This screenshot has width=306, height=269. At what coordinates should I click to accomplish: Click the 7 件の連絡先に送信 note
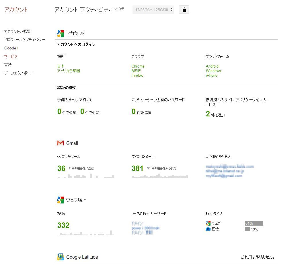coord(81,168)
